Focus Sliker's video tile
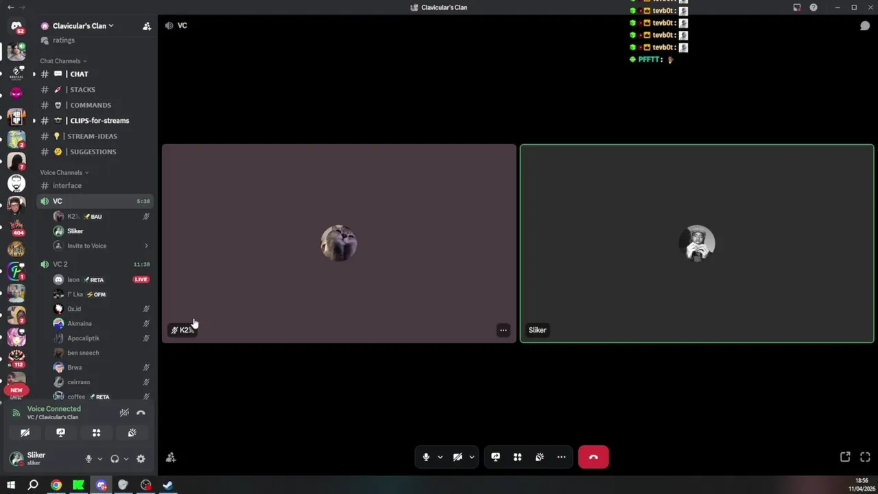Screen dimensions: 878x494 tap(697, 244)
